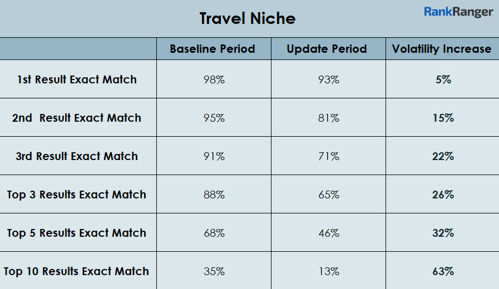Click the 5% volatility increase cell
The image size is (499, 289).
coord(443,79)
